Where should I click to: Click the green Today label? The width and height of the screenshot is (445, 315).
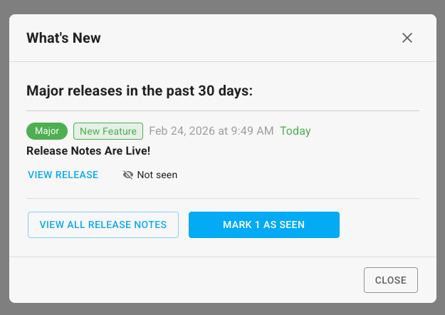pyautogui.click(x=295, y=131)
